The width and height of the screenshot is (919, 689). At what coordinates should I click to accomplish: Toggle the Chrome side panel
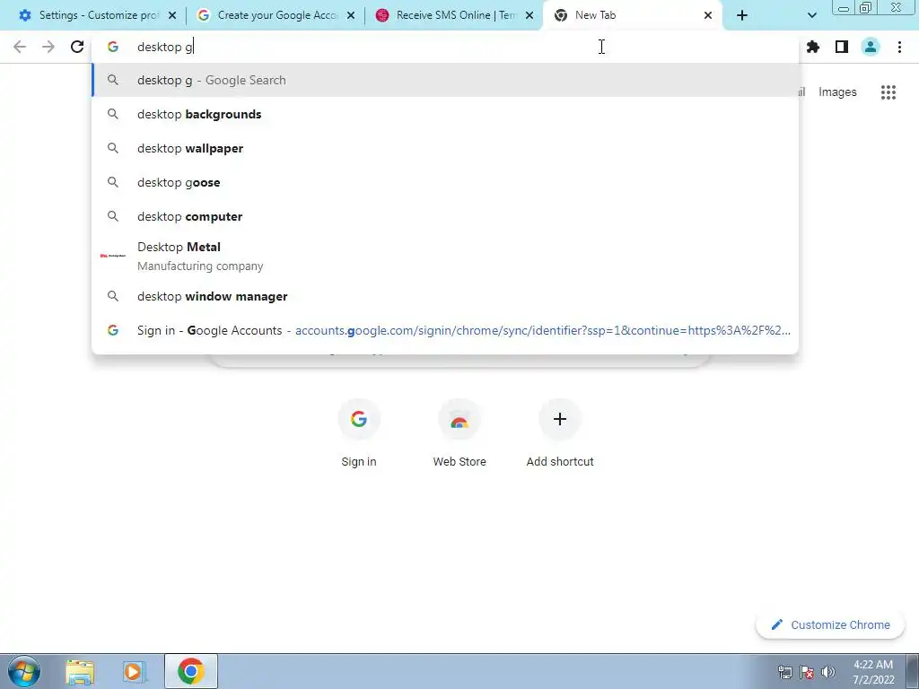point(842,47)
